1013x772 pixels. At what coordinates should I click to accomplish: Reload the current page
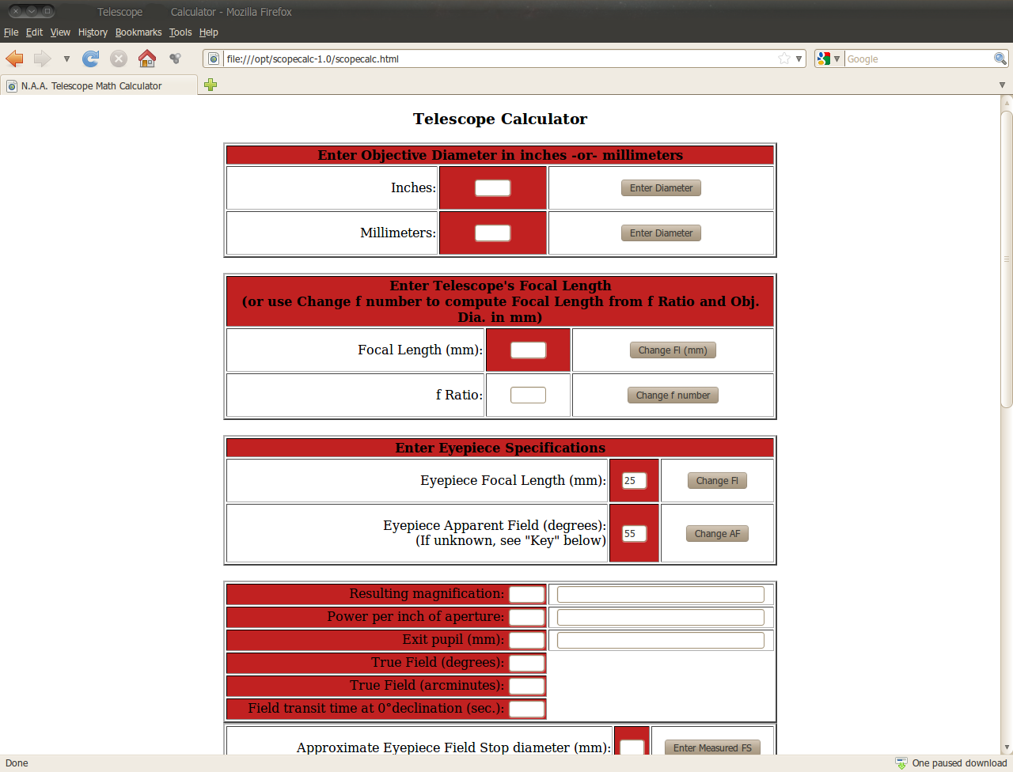(91, 59)
